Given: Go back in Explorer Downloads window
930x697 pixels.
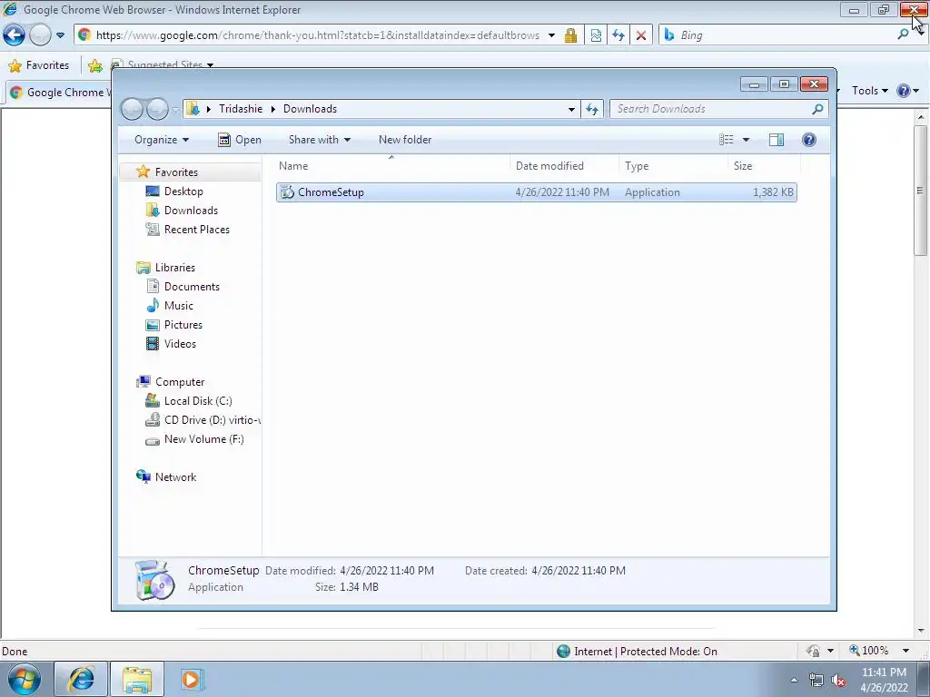Looking at the screenshot, I should pyautogui.click(x=133, y=109).
